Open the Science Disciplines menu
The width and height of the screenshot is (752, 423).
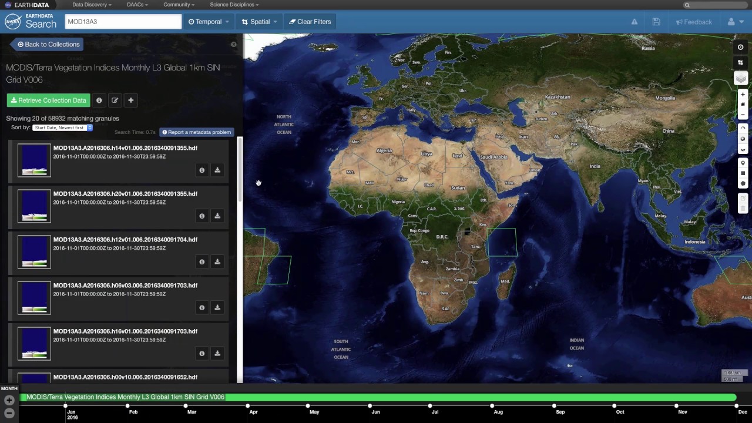(234, 5)
